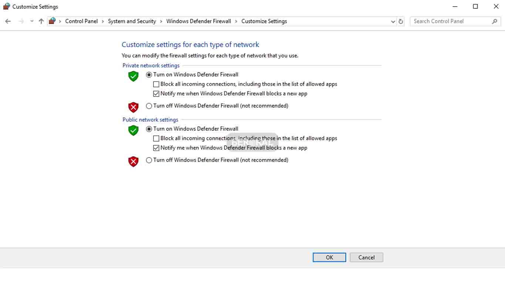Click the Customize Settings title bar icon
The height and width of the screenshot is (284, 505).
click(x=6, y=6)
